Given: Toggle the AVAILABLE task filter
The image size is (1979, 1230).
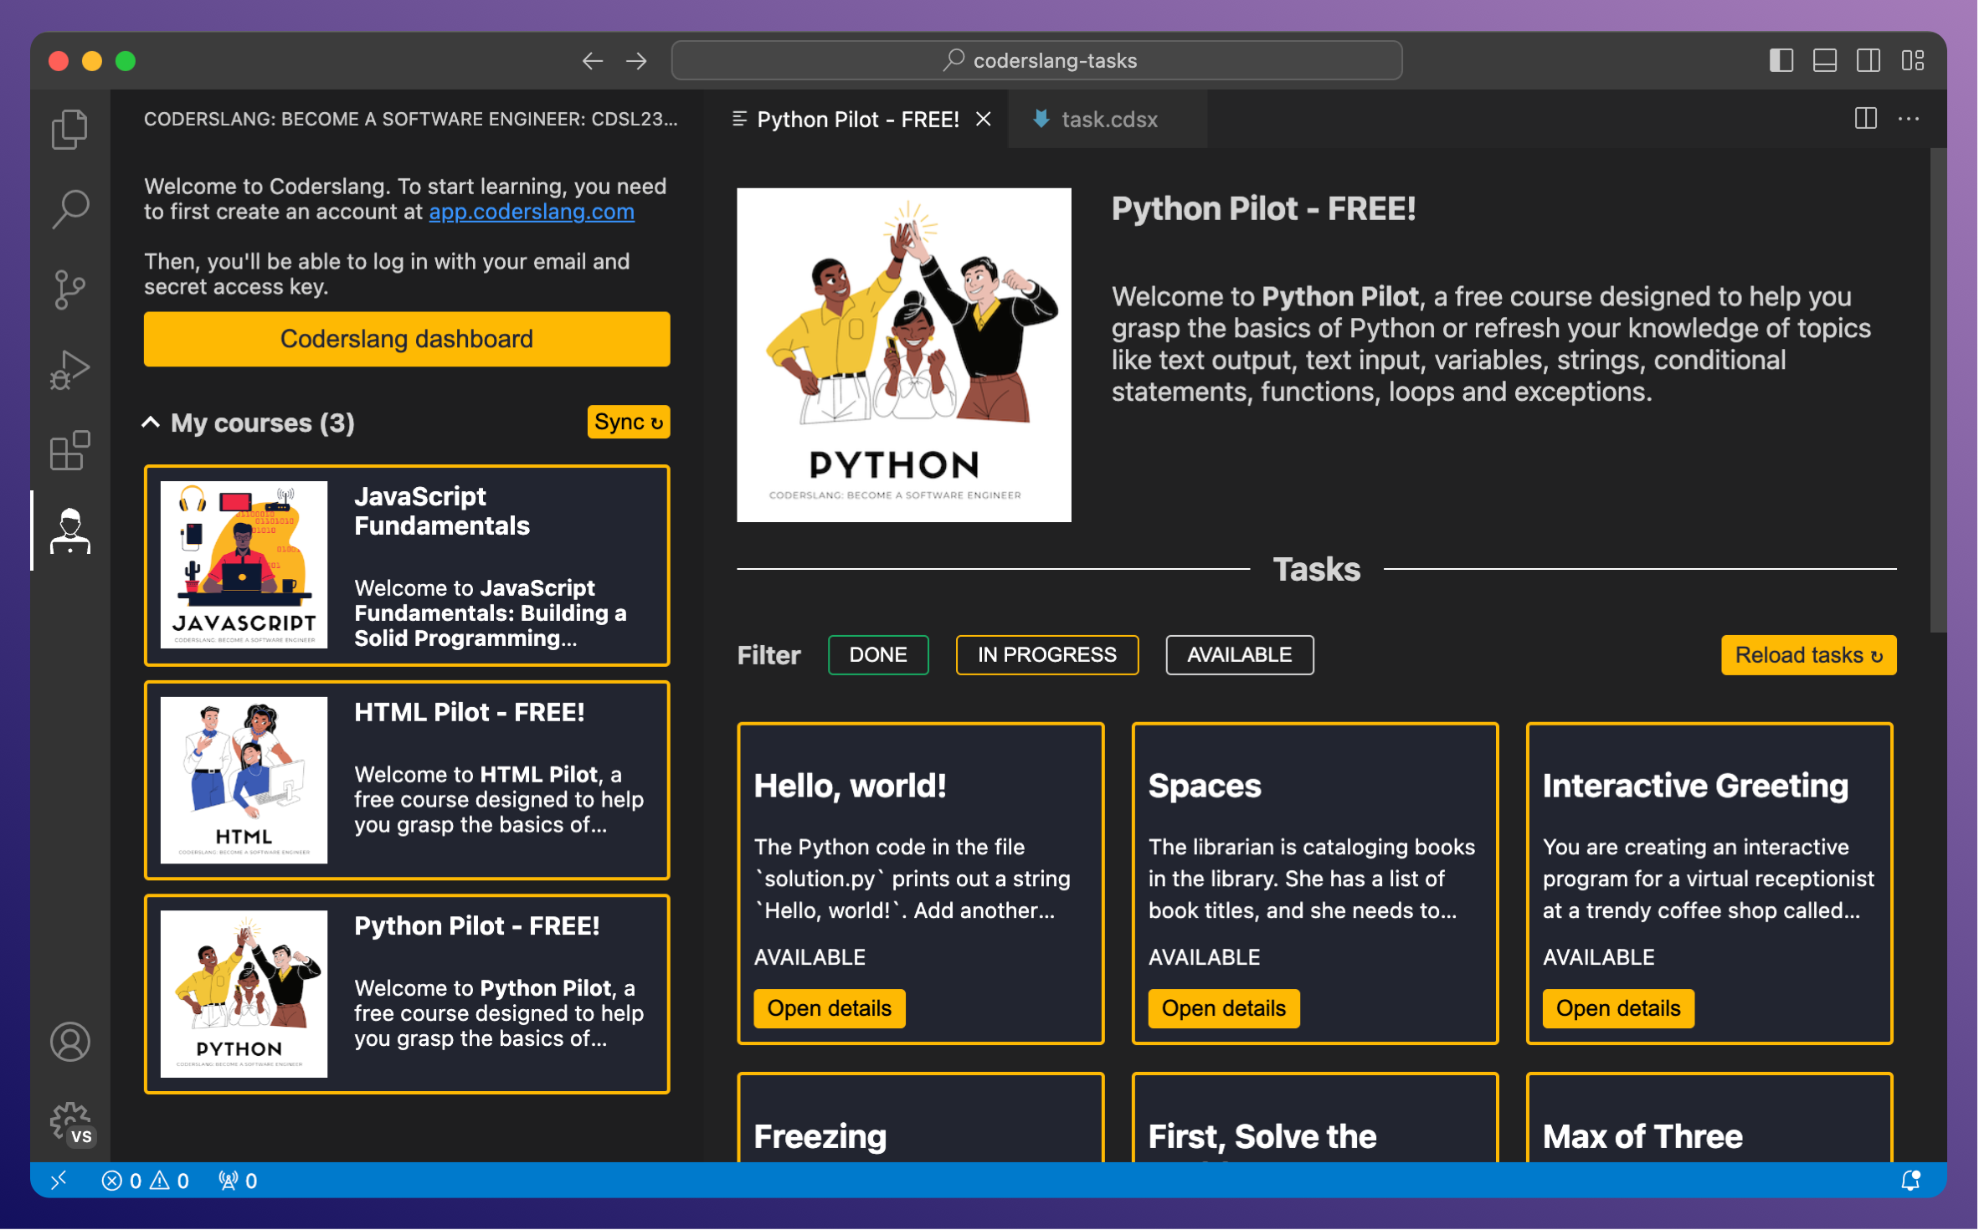Looking at the screenshot, I should click(1240, 655).
